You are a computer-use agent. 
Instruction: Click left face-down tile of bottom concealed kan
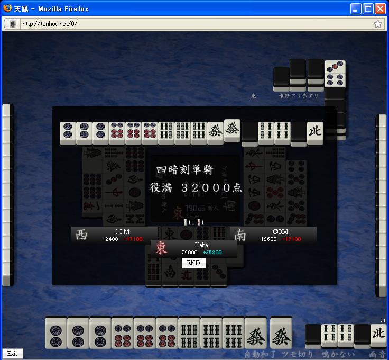coord(313,336)
